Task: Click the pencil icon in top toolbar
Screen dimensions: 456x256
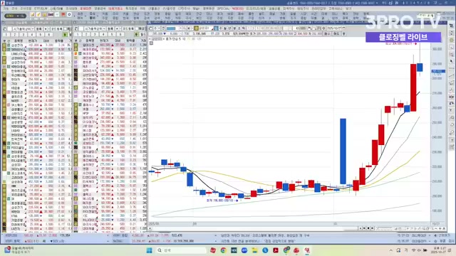Action: point(38,15)
